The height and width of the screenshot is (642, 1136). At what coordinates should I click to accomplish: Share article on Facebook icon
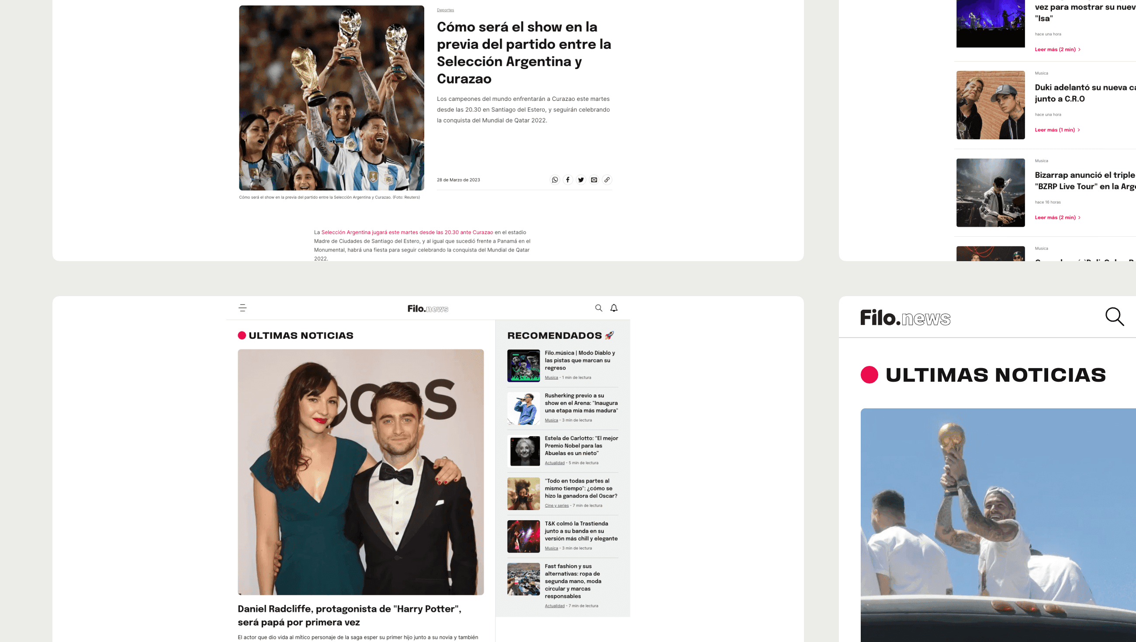[568, 179]
